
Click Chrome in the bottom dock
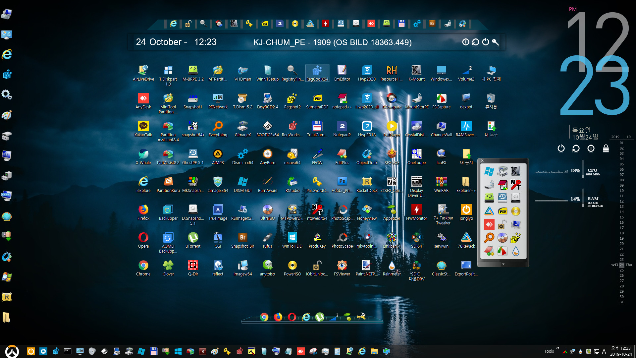[x=264, y=317]
